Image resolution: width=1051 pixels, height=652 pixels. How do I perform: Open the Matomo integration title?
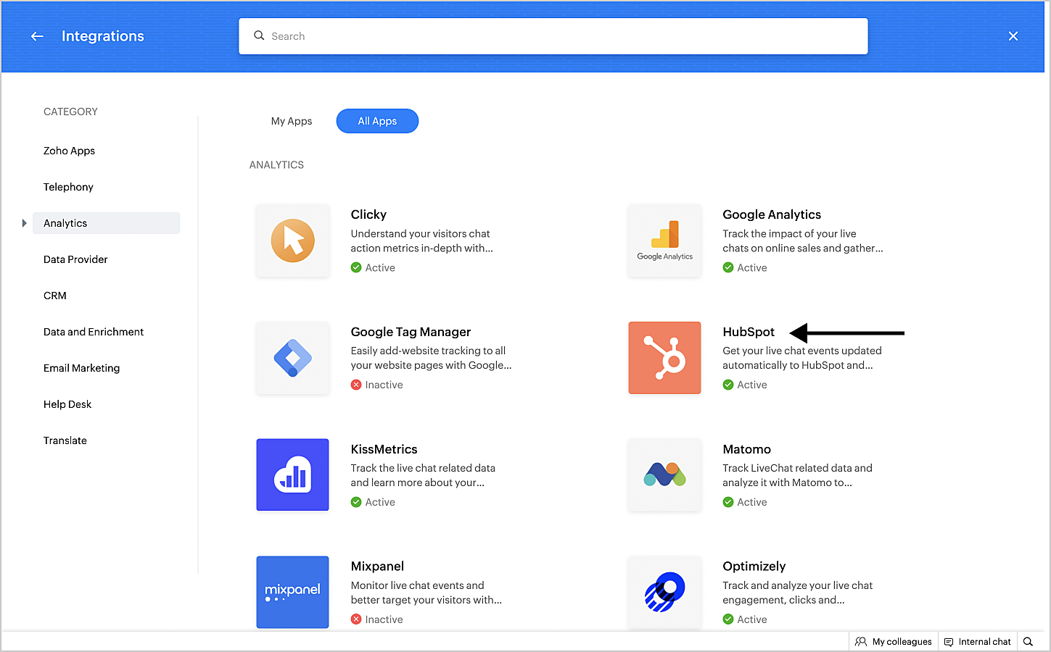pyautogui.click(x=747, y=449)
